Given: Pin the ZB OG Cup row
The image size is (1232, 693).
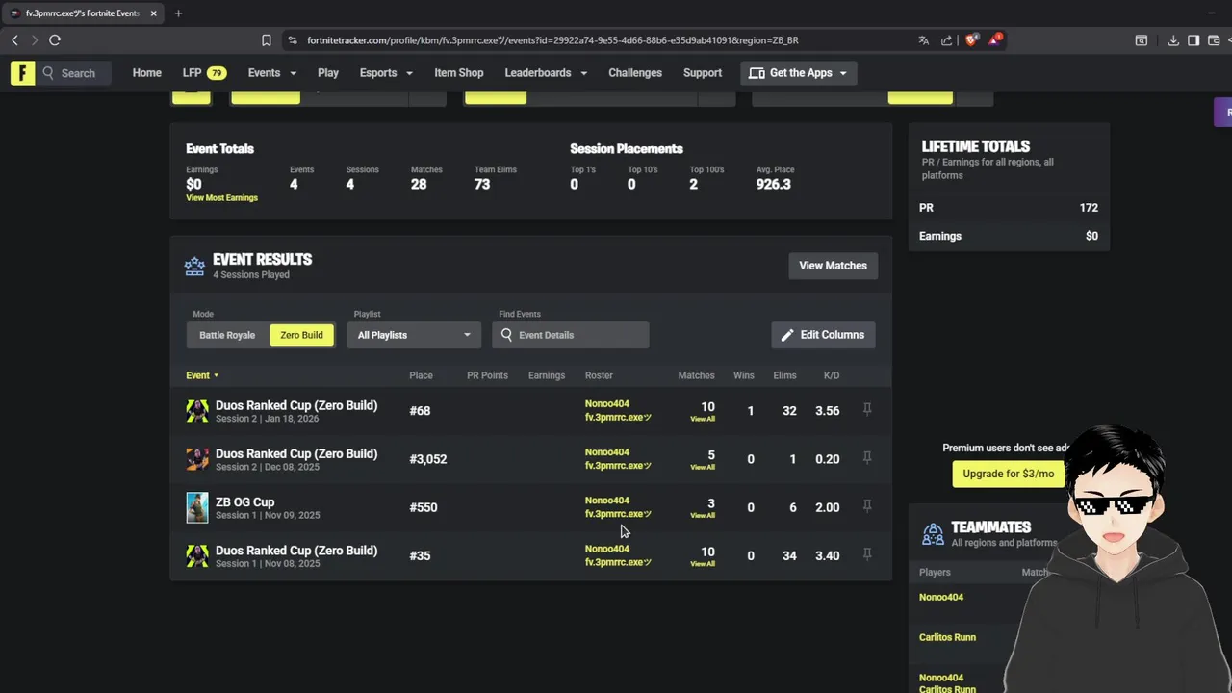Looking at the screenshot, I should click(x=867, y=506).
